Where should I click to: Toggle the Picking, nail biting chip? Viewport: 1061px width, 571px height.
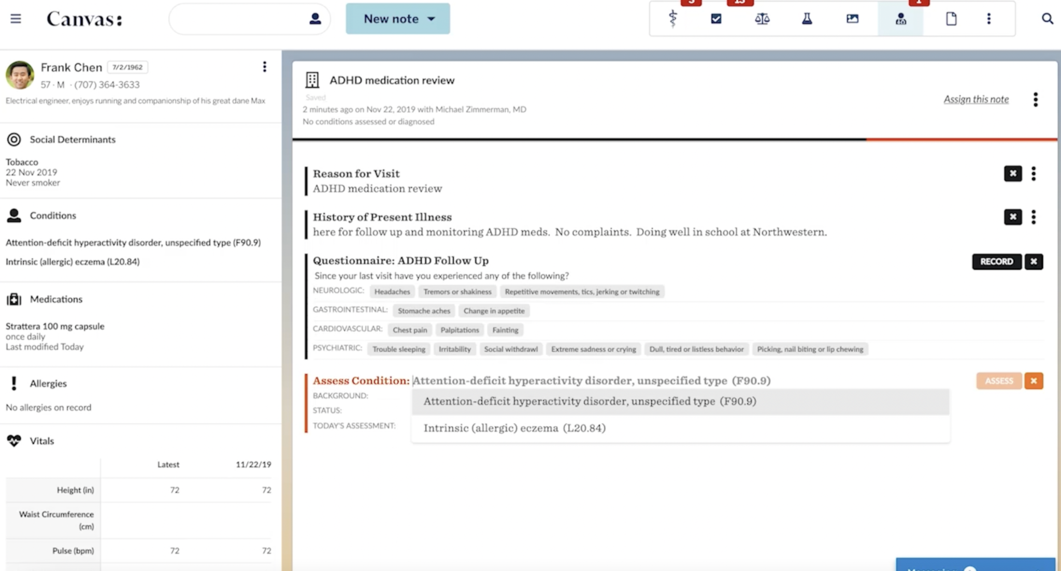pos(810,349)
